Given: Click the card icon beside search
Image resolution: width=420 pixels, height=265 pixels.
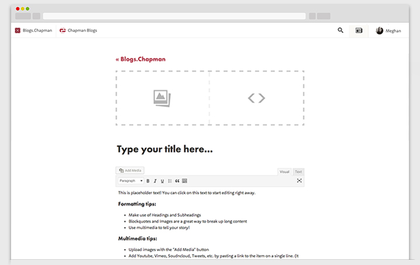Looking at the screenshot, I should [x=359, y=30].
